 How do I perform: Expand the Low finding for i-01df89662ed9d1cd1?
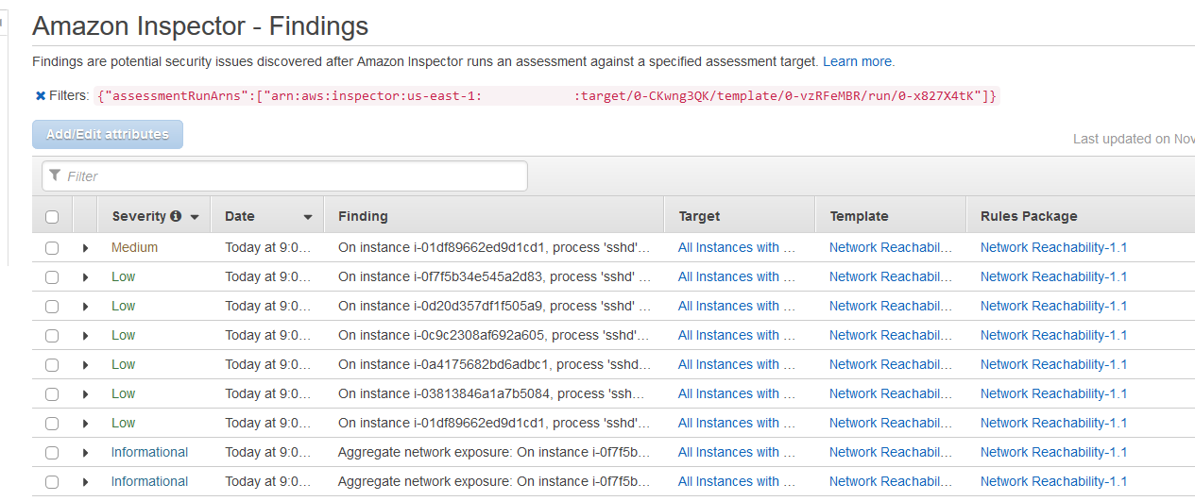click(85, 424)
